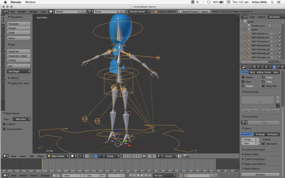
Task: Click the ghost Step value slider
Action: coord(250,143)
